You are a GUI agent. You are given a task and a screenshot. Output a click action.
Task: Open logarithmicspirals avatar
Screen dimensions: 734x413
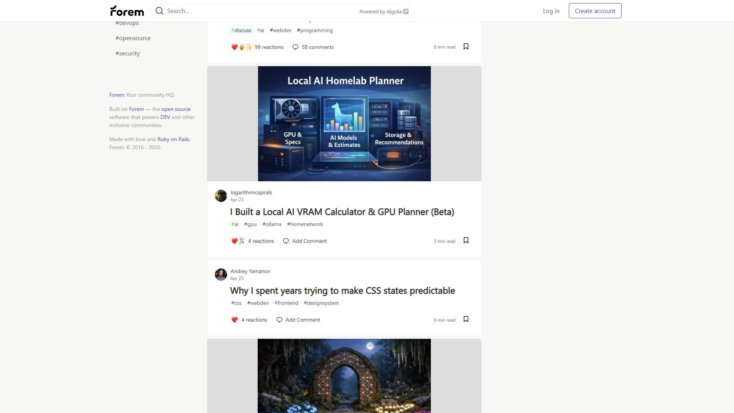point(221,196)
